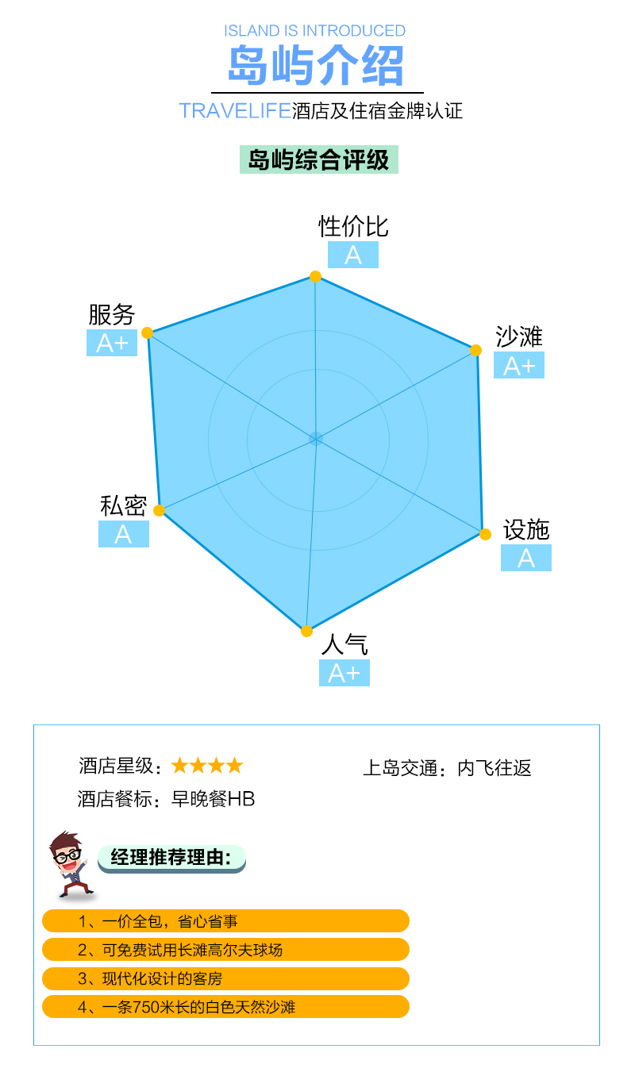
Task: Click the radar chart center point
Action: coord(316,438)
